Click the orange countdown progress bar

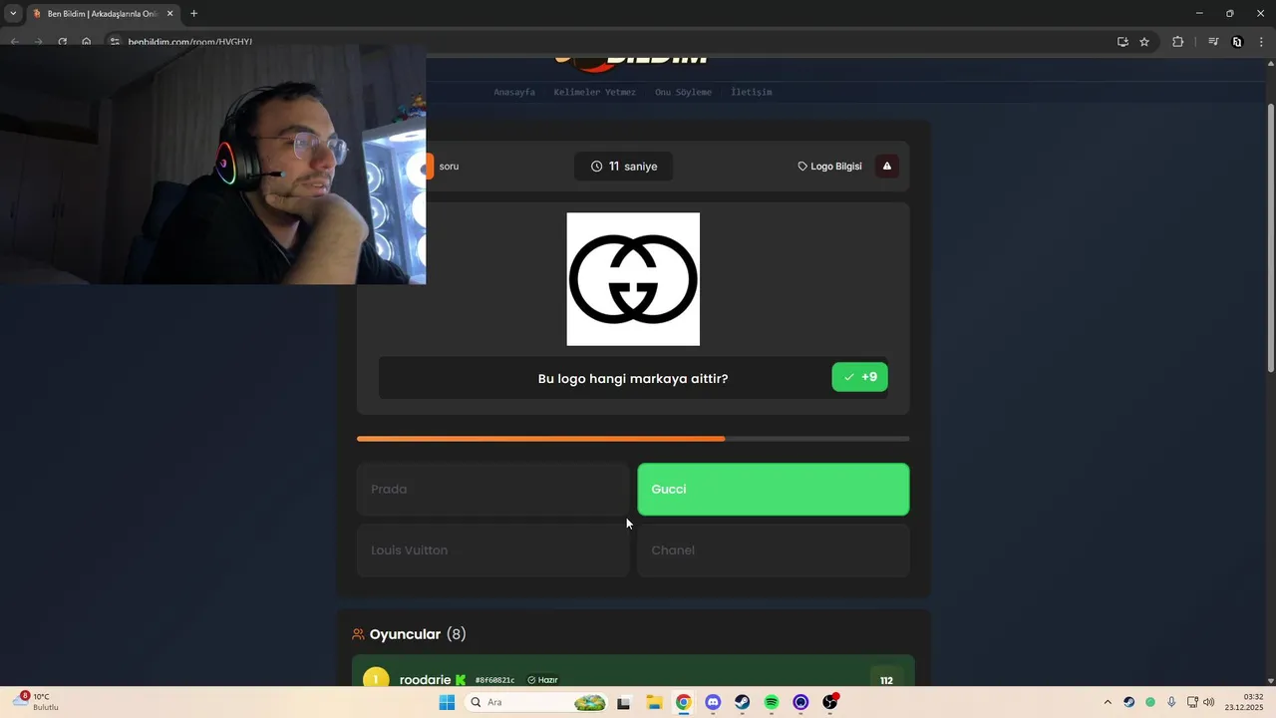coord(633,439)
